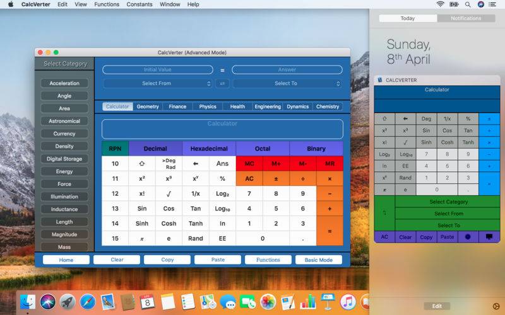The height and width of the screenshot is (315, 505).
Task: Open Reminders from the Dock
Action: point(187,302)
